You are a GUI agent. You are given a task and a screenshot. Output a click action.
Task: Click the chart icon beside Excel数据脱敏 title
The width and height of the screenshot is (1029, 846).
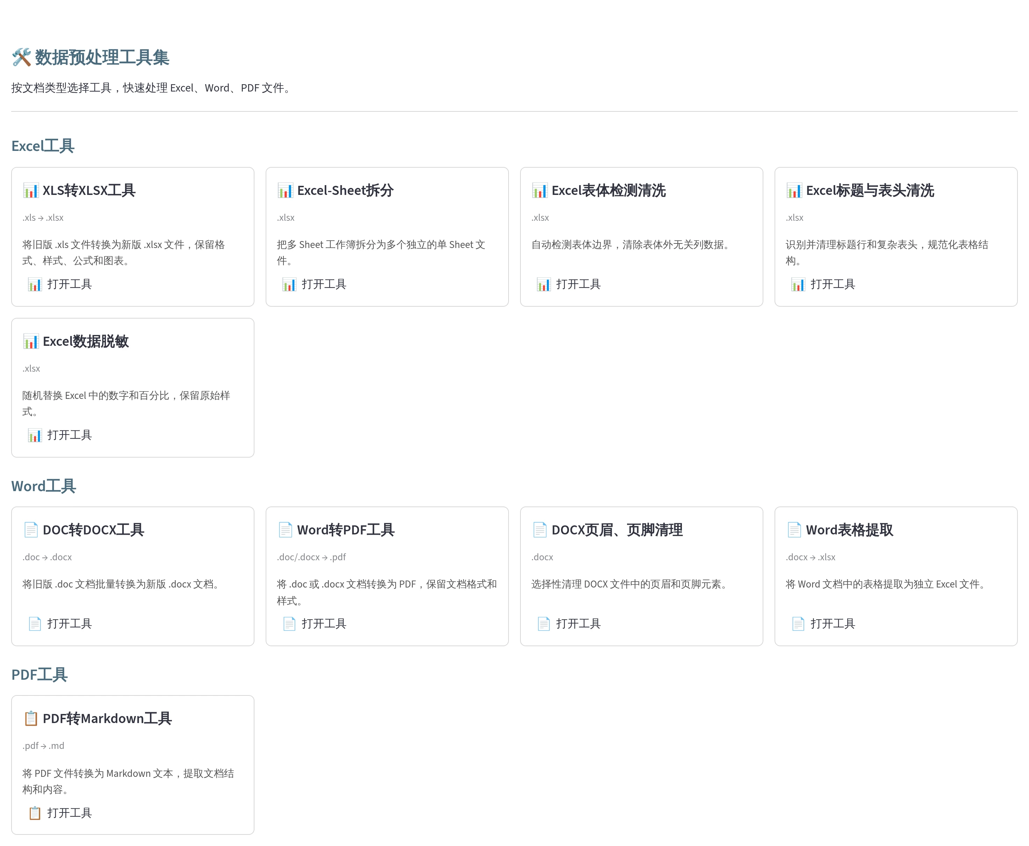coord(31,342)
